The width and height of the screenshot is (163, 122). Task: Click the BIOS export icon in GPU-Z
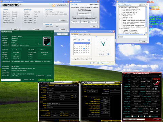point(153,89)
